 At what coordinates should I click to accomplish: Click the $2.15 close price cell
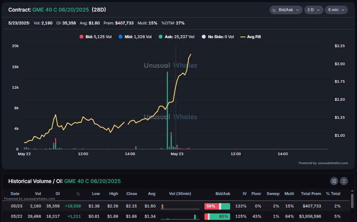click(132, 206)
